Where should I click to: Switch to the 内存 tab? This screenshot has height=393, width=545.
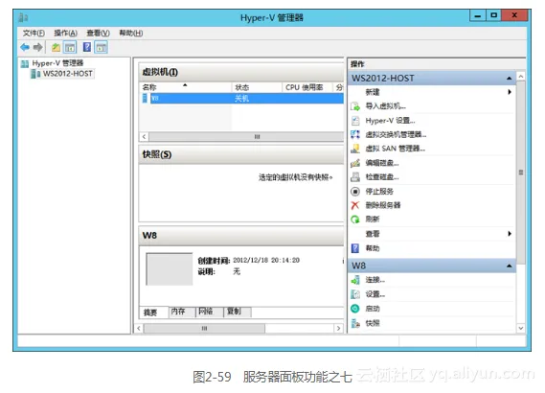point(182,312)
